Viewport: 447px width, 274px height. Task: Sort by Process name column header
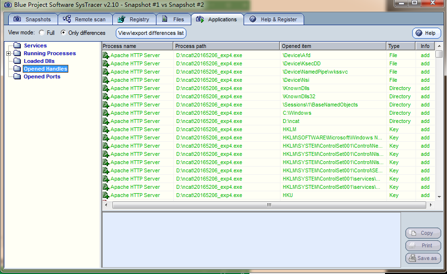pos(138,46)
